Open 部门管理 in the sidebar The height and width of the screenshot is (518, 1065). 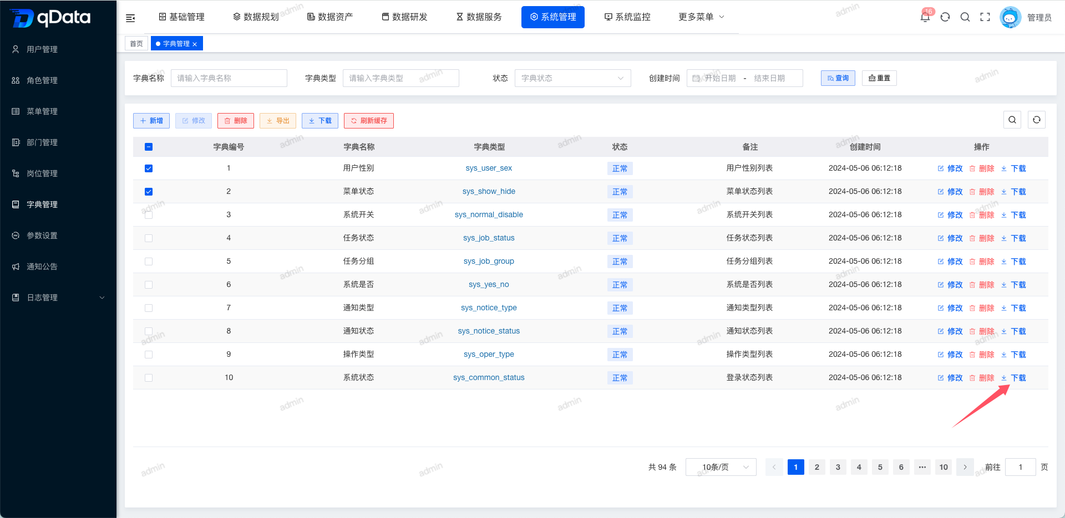(x=42, y=142)
